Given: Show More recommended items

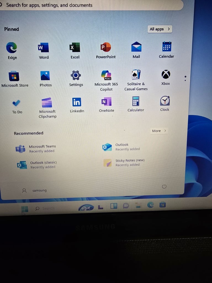Looking at the screenshot, I should pyautogui.click(x=159, y=131).
